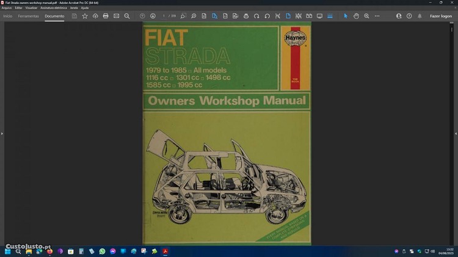The width and height of the screenshot is (458, 257).
Task: Open the Visualizar menu
Action: coord(31,7)
